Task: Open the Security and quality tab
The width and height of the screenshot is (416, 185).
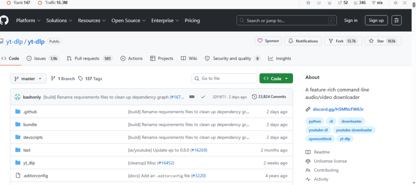Action: tap(233, 58)
